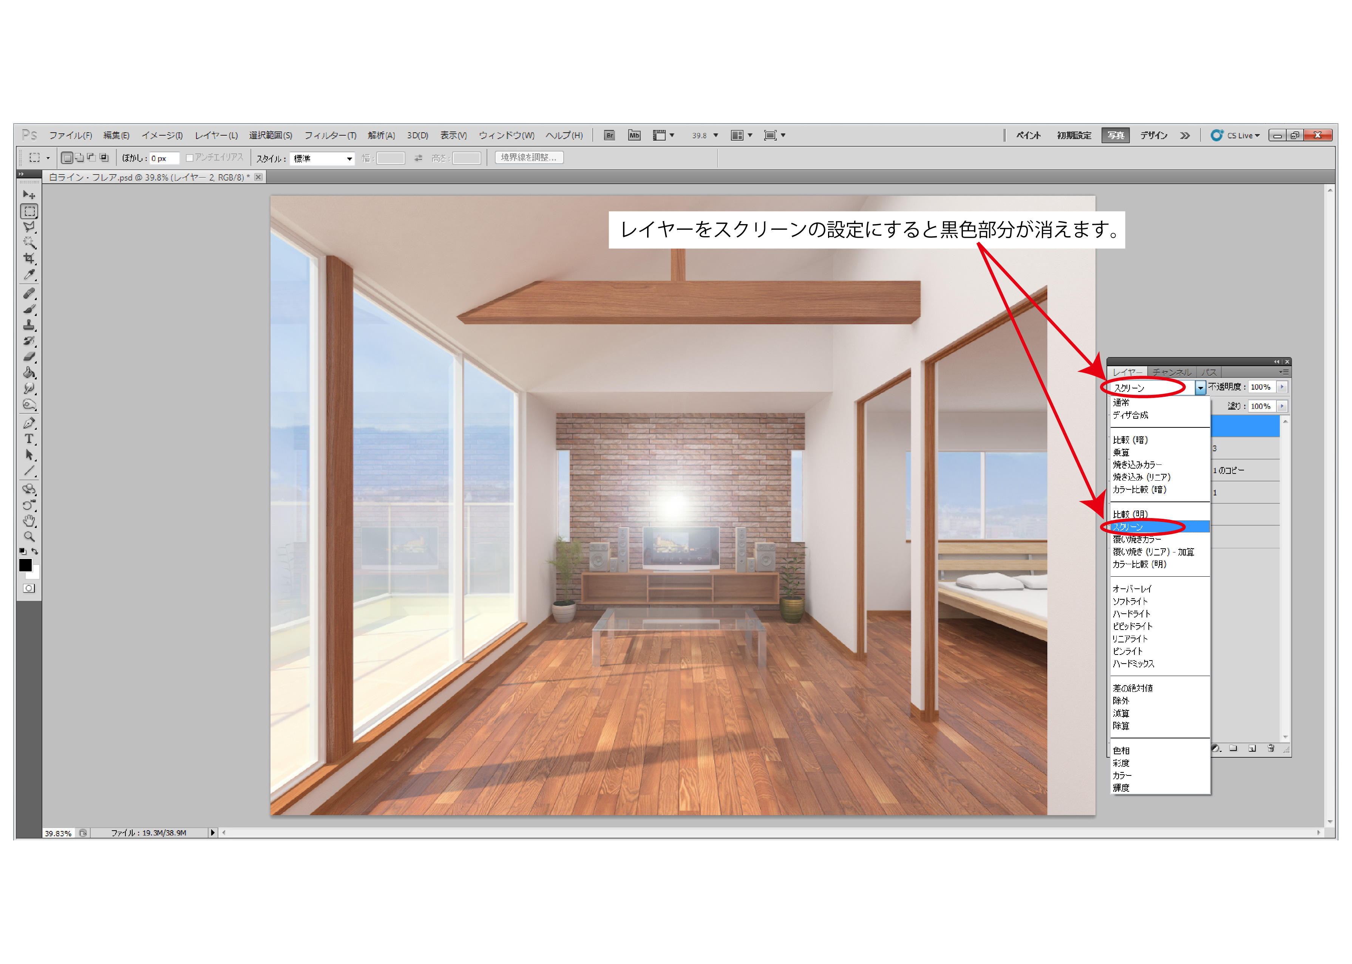Screen dimensions: 1352x964
Task: Select the Zoom magnifier tool
Action: pos(28,537)
